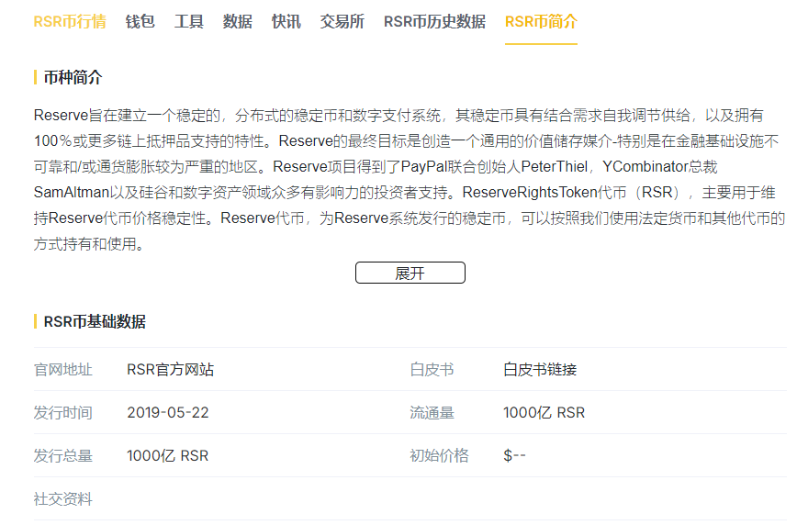
Task: Expand the description with 展开 button
Action: point(410,273)
